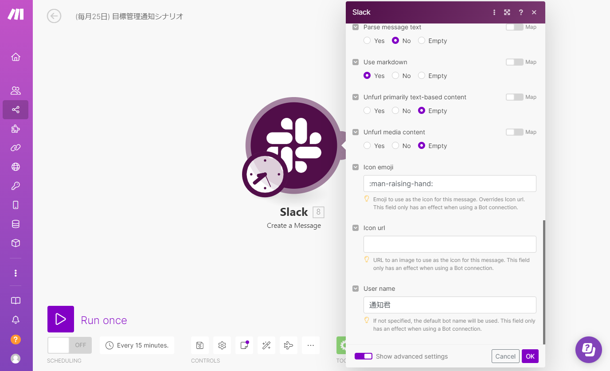Screen dimensions: 610x371
Task: Open the orange Help question icon
Action: coord(16,340)
